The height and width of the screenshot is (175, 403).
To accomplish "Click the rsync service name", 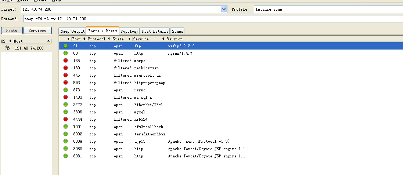I will tap(140, 90).
